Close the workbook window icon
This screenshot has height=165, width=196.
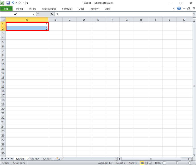194,8
